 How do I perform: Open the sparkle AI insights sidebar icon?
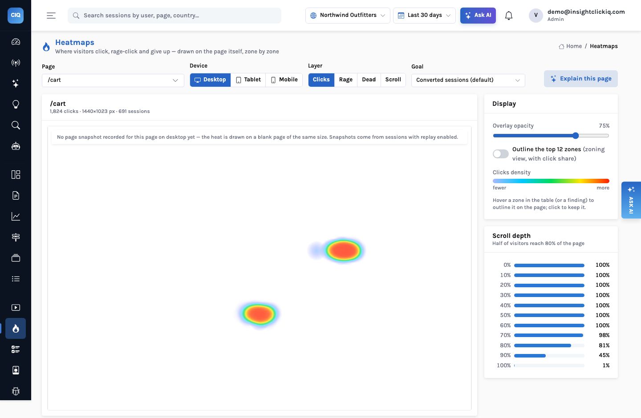point(16,84)
